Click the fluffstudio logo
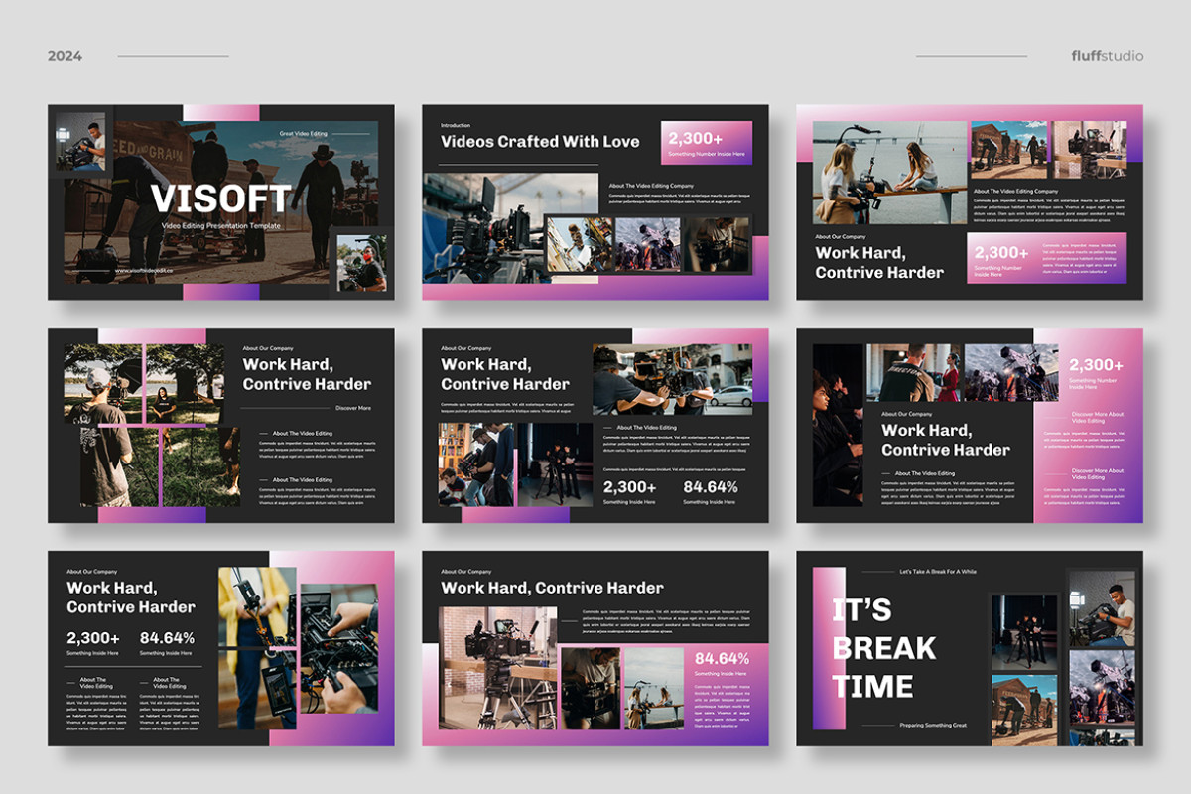1191x794 pixels. 1106,55
